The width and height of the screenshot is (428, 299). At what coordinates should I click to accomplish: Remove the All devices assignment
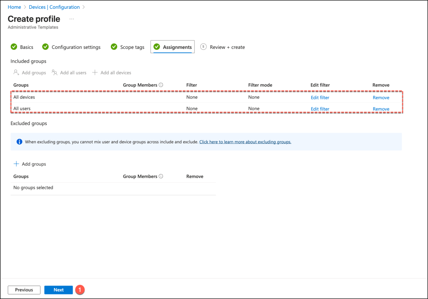(x=381, y=97)
